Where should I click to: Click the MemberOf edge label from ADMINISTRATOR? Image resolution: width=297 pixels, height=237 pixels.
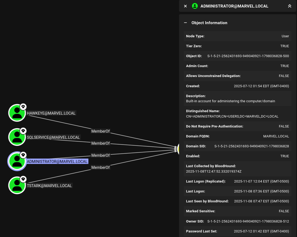101,155
